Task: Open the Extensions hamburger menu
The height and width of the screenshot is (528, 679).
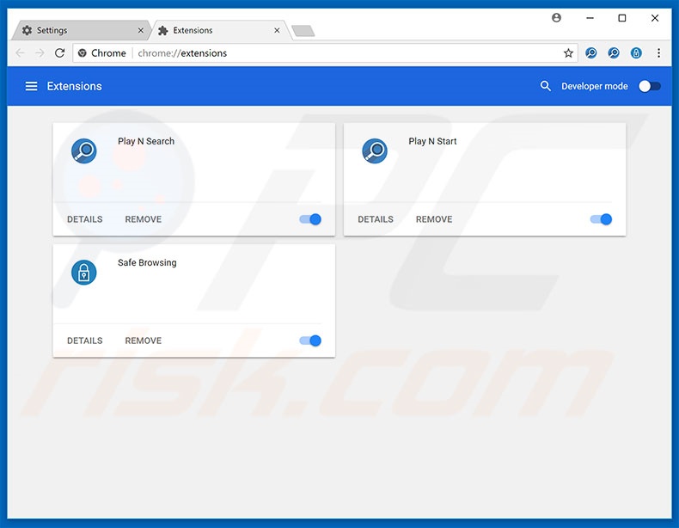Action: (31, 86)
